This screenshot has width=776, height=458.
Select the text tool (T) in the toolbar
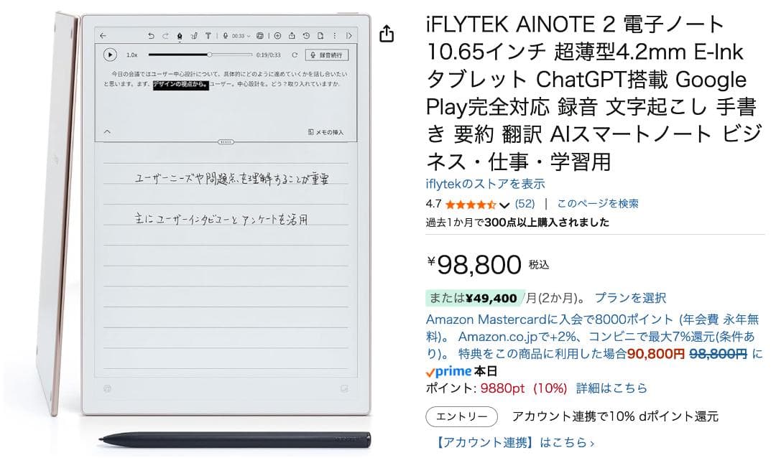click(208, 35)
